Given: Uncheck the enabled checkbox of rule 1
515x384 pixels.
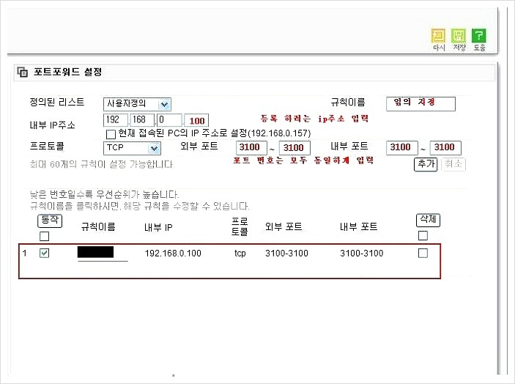Looking at the screenshot, I should coord(45,253).
